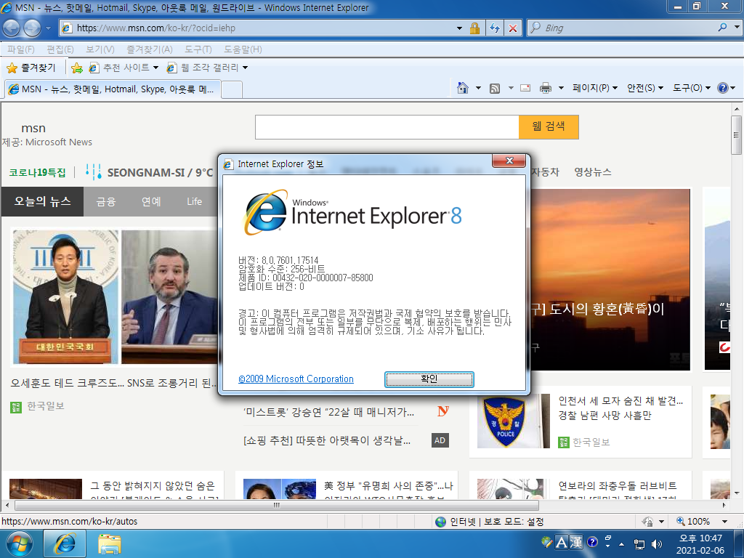Open the 파일(F) menu

pyautogui.click(x=21, y=49)
